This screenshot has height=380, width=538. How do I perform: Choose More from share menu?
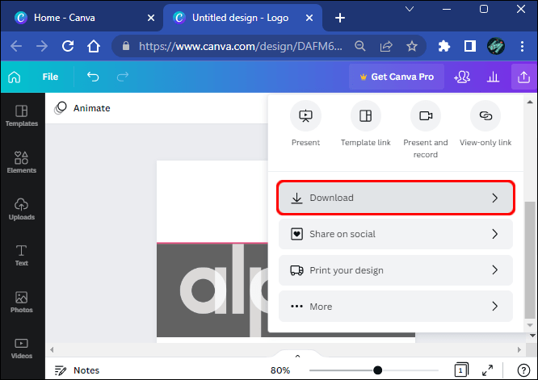396,307
